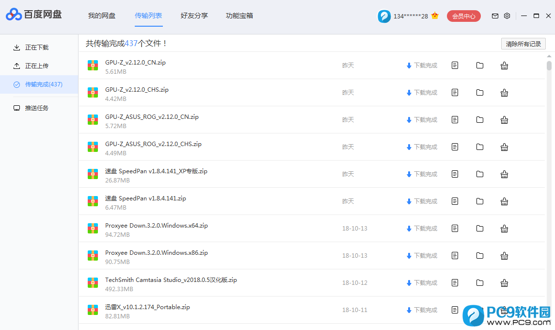The width and height of the screenshot is (555, 330).
Task: Open file details for GPU-Z_v2.12.0_CN.zip
Action: (x=455, y=65)
